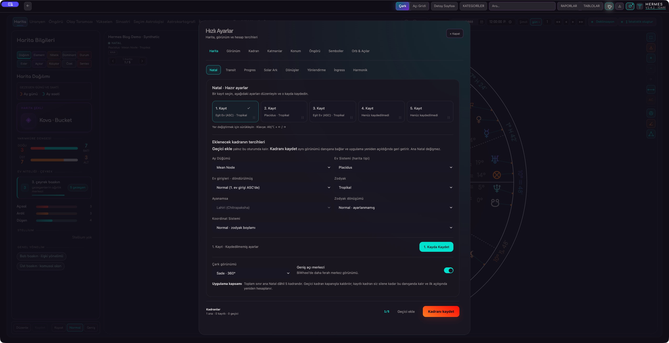The height and width of the screenshot is (343, 669).
Task: Click the refresh icon in the top bar
Action: tap(630, 6)
